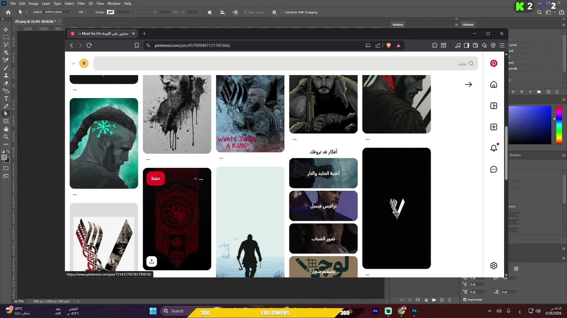Open path operations dropdown in options bar
This screenshot has width=567, height=318.
(210, 12)
